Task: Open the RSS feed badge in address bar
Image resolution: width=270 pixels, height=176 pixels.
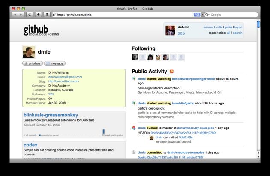Action: (197, 15)
